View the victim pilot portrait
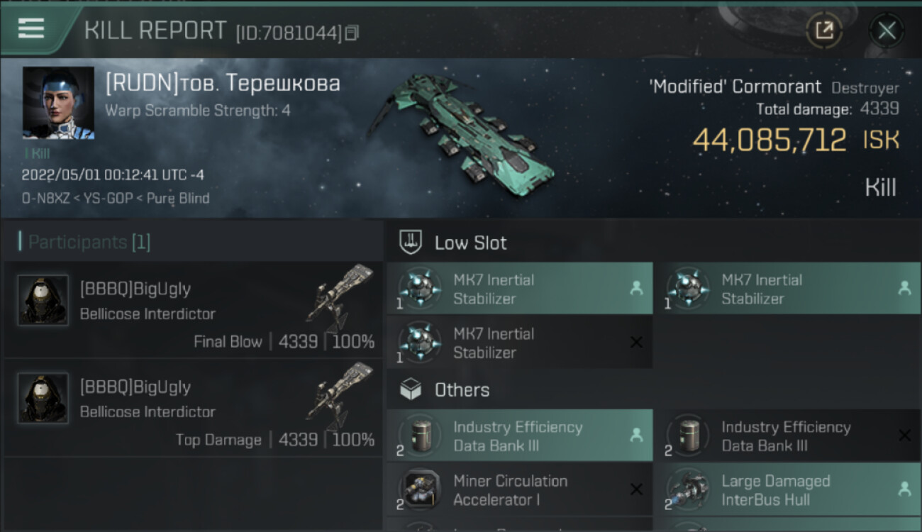 click(58, 103)
